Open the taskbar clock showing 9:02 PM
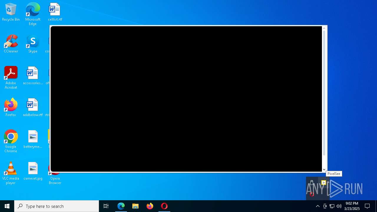 tap(352, 206)
